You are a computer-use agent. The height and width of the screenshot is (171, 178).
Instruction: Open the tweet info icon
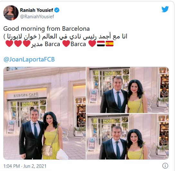click(x=165, y=166)
